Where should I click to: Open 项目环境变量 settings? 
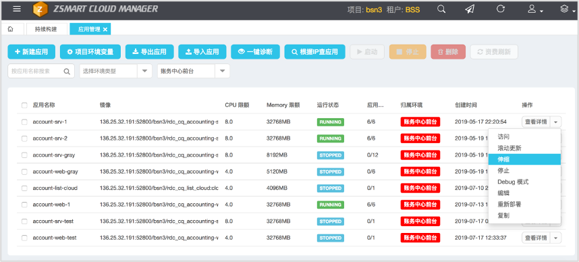[x=90, y=52]
